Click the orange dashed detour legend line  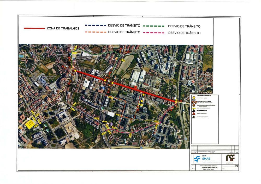click(96, 32)
